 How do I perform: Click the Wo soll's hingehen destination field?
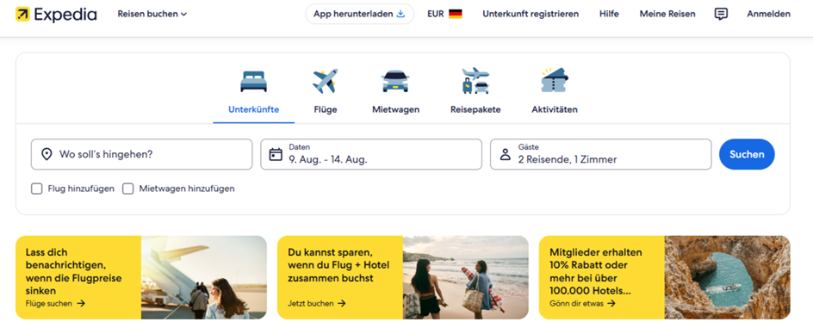[141, 154]
